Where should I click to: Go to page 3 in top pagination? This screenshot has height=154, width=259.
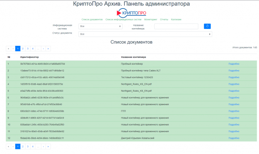click(x=28, y=49)
